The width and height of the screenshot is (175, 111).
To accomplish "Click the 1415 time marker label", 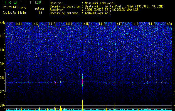I will click(85, 24).
